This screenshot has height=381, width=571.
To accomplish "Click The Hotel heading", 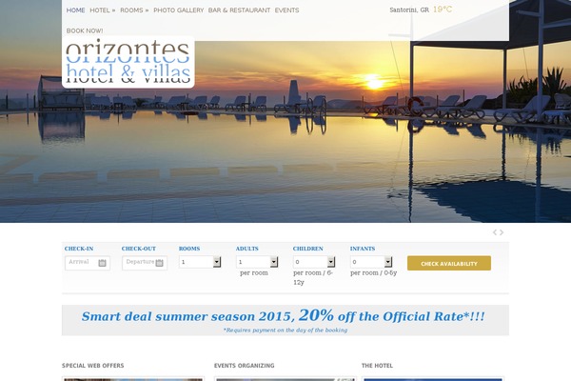I will pyautogui.click(x=377, y=366).
